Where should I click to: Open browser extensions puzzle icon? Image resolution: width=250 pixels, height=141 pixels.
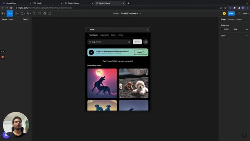click(234, 8)
